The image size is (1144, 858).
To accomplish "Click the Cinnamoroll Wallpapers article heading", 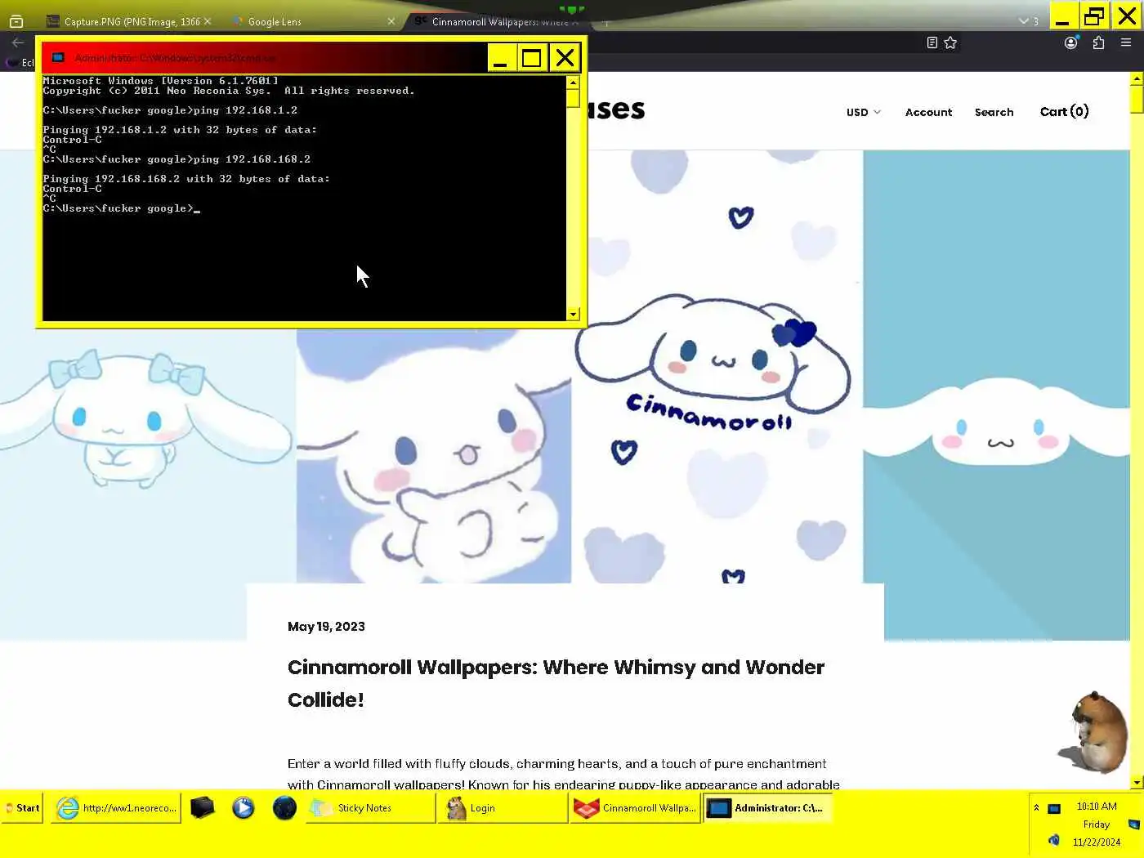I will [556, 683].
